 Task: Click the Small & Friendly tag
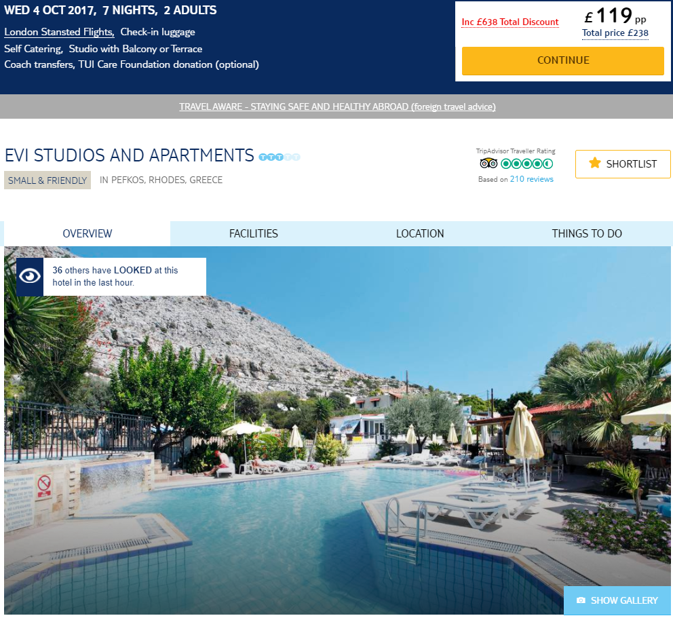[47, 180]
